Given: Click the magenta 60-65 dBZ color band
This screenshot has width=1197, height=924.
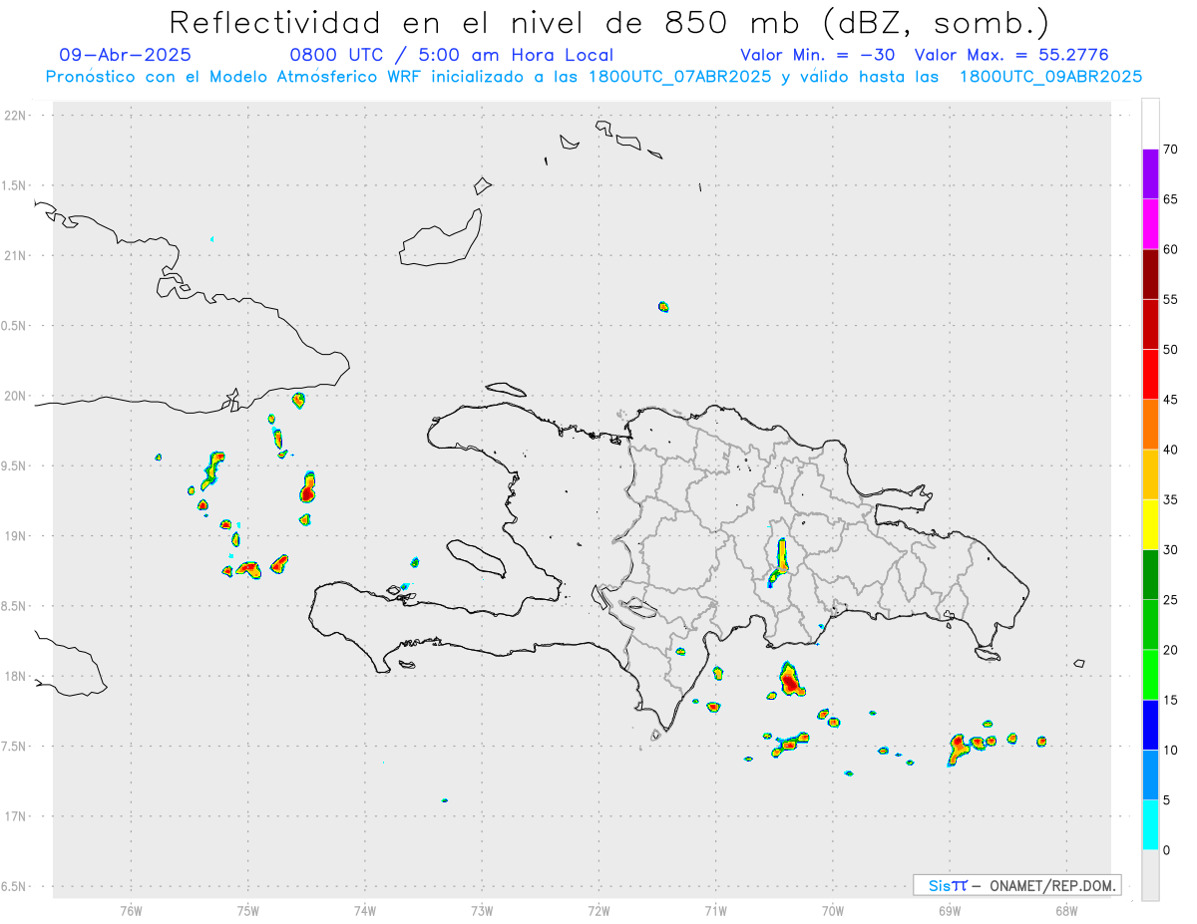Looking at the screenshot, I should [x=1150, y=224].
